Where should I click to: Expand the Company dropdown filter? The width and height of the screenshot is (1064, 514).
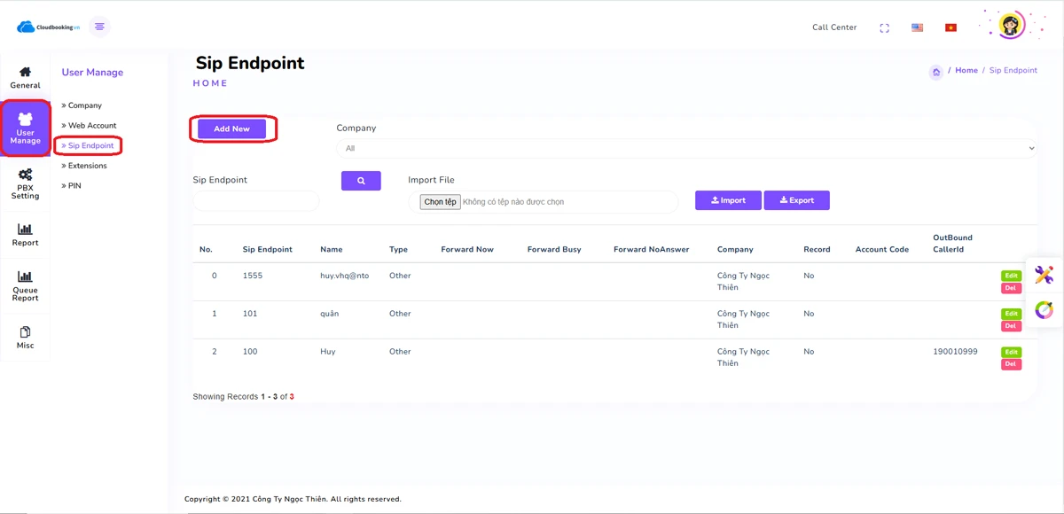pyautogui.click(x=686, y=148)
